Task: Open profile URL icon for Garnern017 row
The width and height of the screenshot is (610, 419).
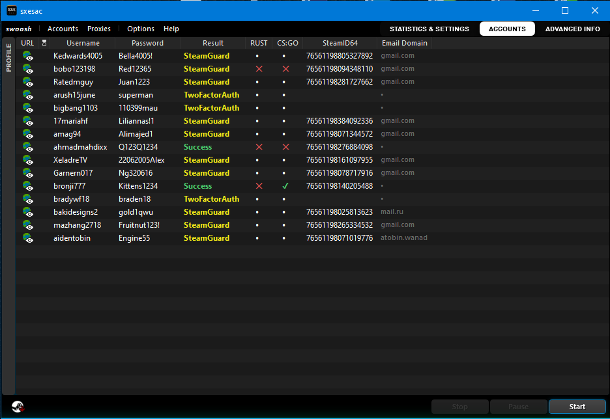Action: click(x=27, y=173)
